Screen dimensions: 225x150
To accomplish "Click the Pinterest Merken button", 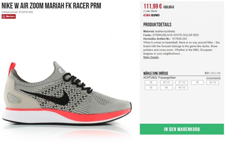I will click(9, 16).
